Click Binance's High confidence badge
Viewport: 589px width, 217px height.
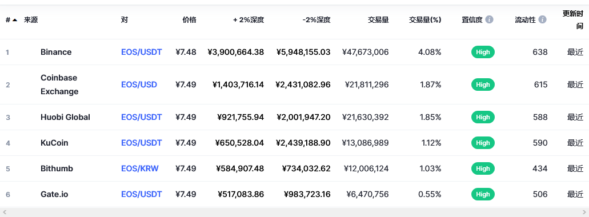click(483, 52)
